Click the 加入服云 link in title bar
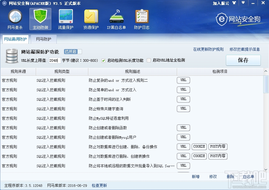269x190 pixels. [221, 3]
